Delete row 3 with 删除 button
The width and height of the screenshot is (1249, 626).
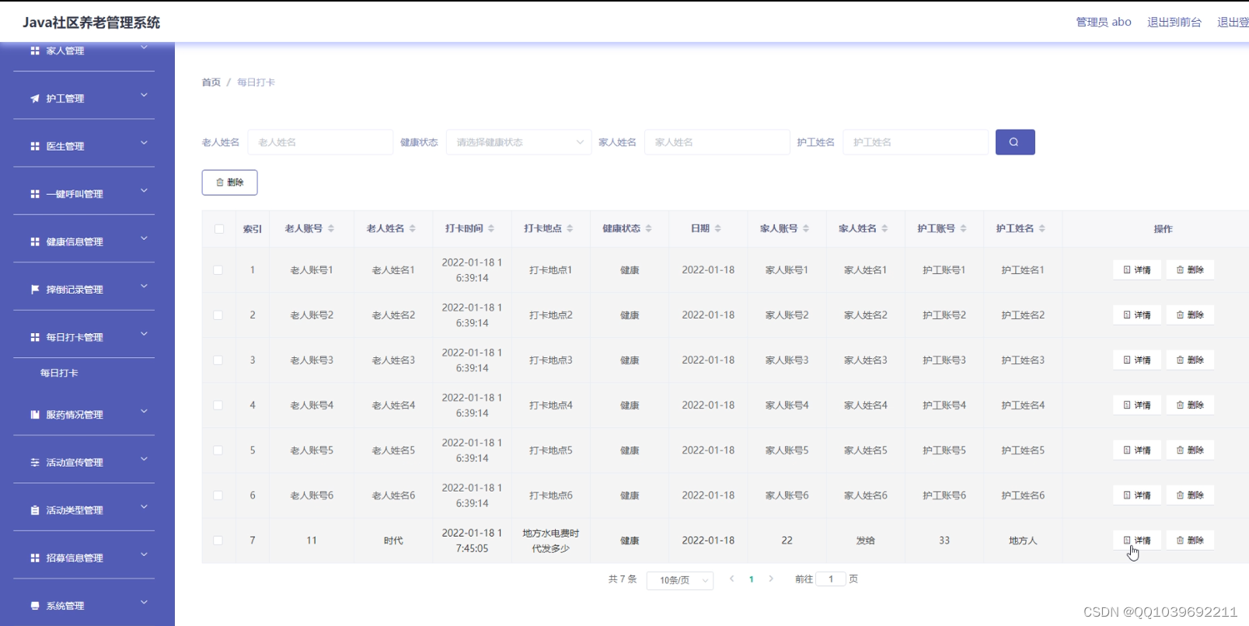[1190, 360]
